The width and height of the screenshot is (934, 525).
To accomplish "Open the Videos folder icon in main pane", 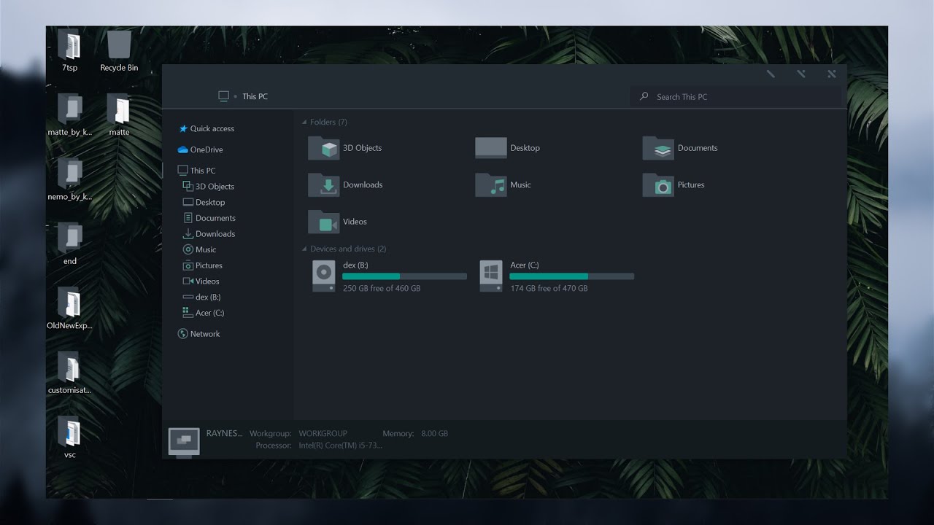I will (323, 222).
